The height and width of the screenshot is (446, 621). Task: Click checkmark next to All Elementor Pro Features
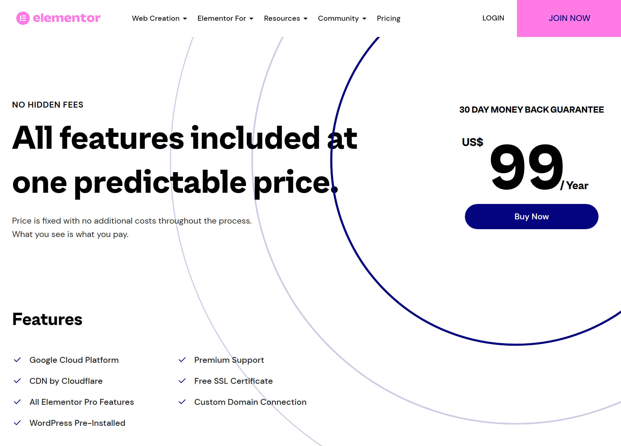17,402
